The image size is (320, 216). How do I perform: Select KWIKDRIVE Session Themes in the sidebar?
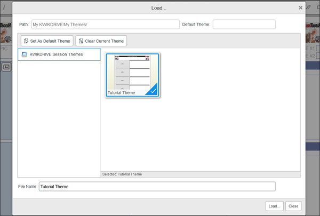(x=59, y=54)
